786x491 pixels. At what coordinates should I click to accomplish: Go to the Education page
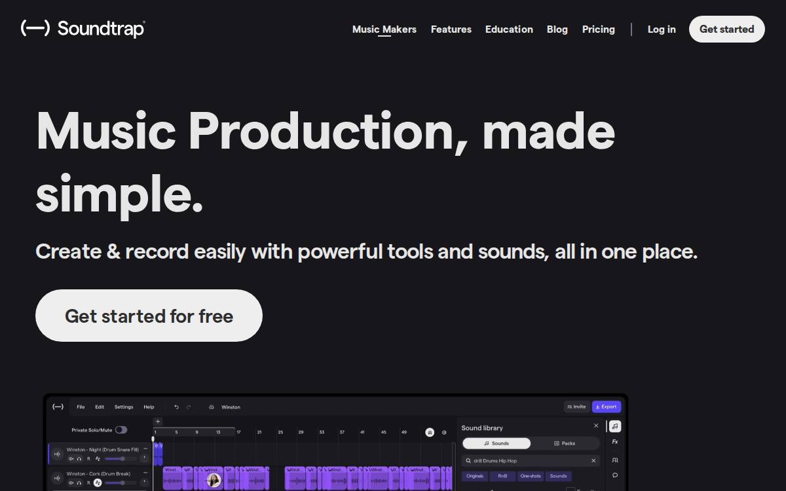[509, 29]
